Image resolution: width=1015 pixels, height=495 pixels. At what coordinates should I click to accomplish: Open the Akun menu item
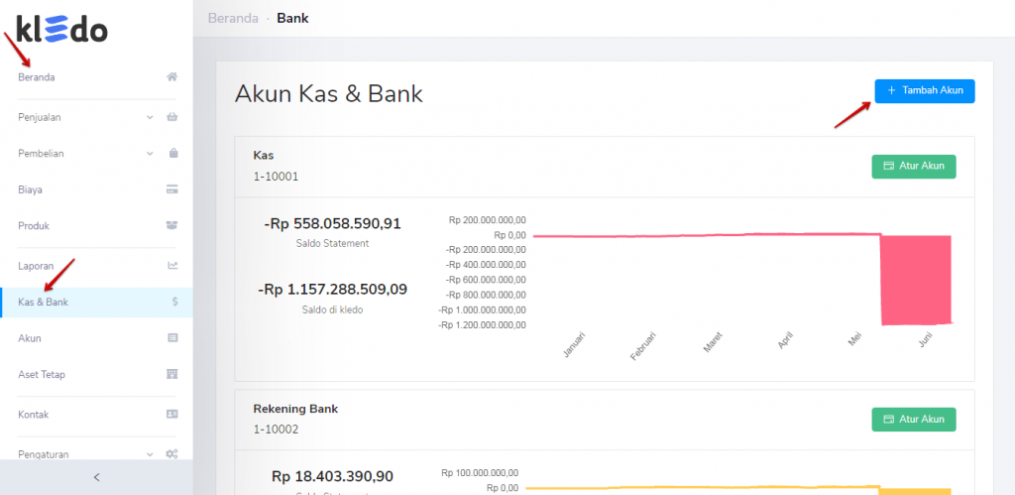click(x=30, y=338)
